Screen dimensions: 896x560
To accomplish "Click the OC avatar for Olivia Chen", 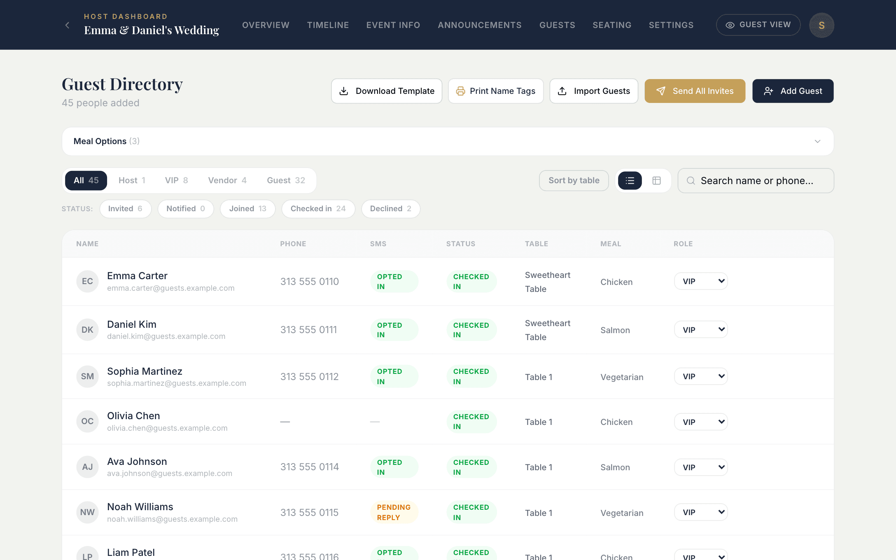I will pos(87,421).
